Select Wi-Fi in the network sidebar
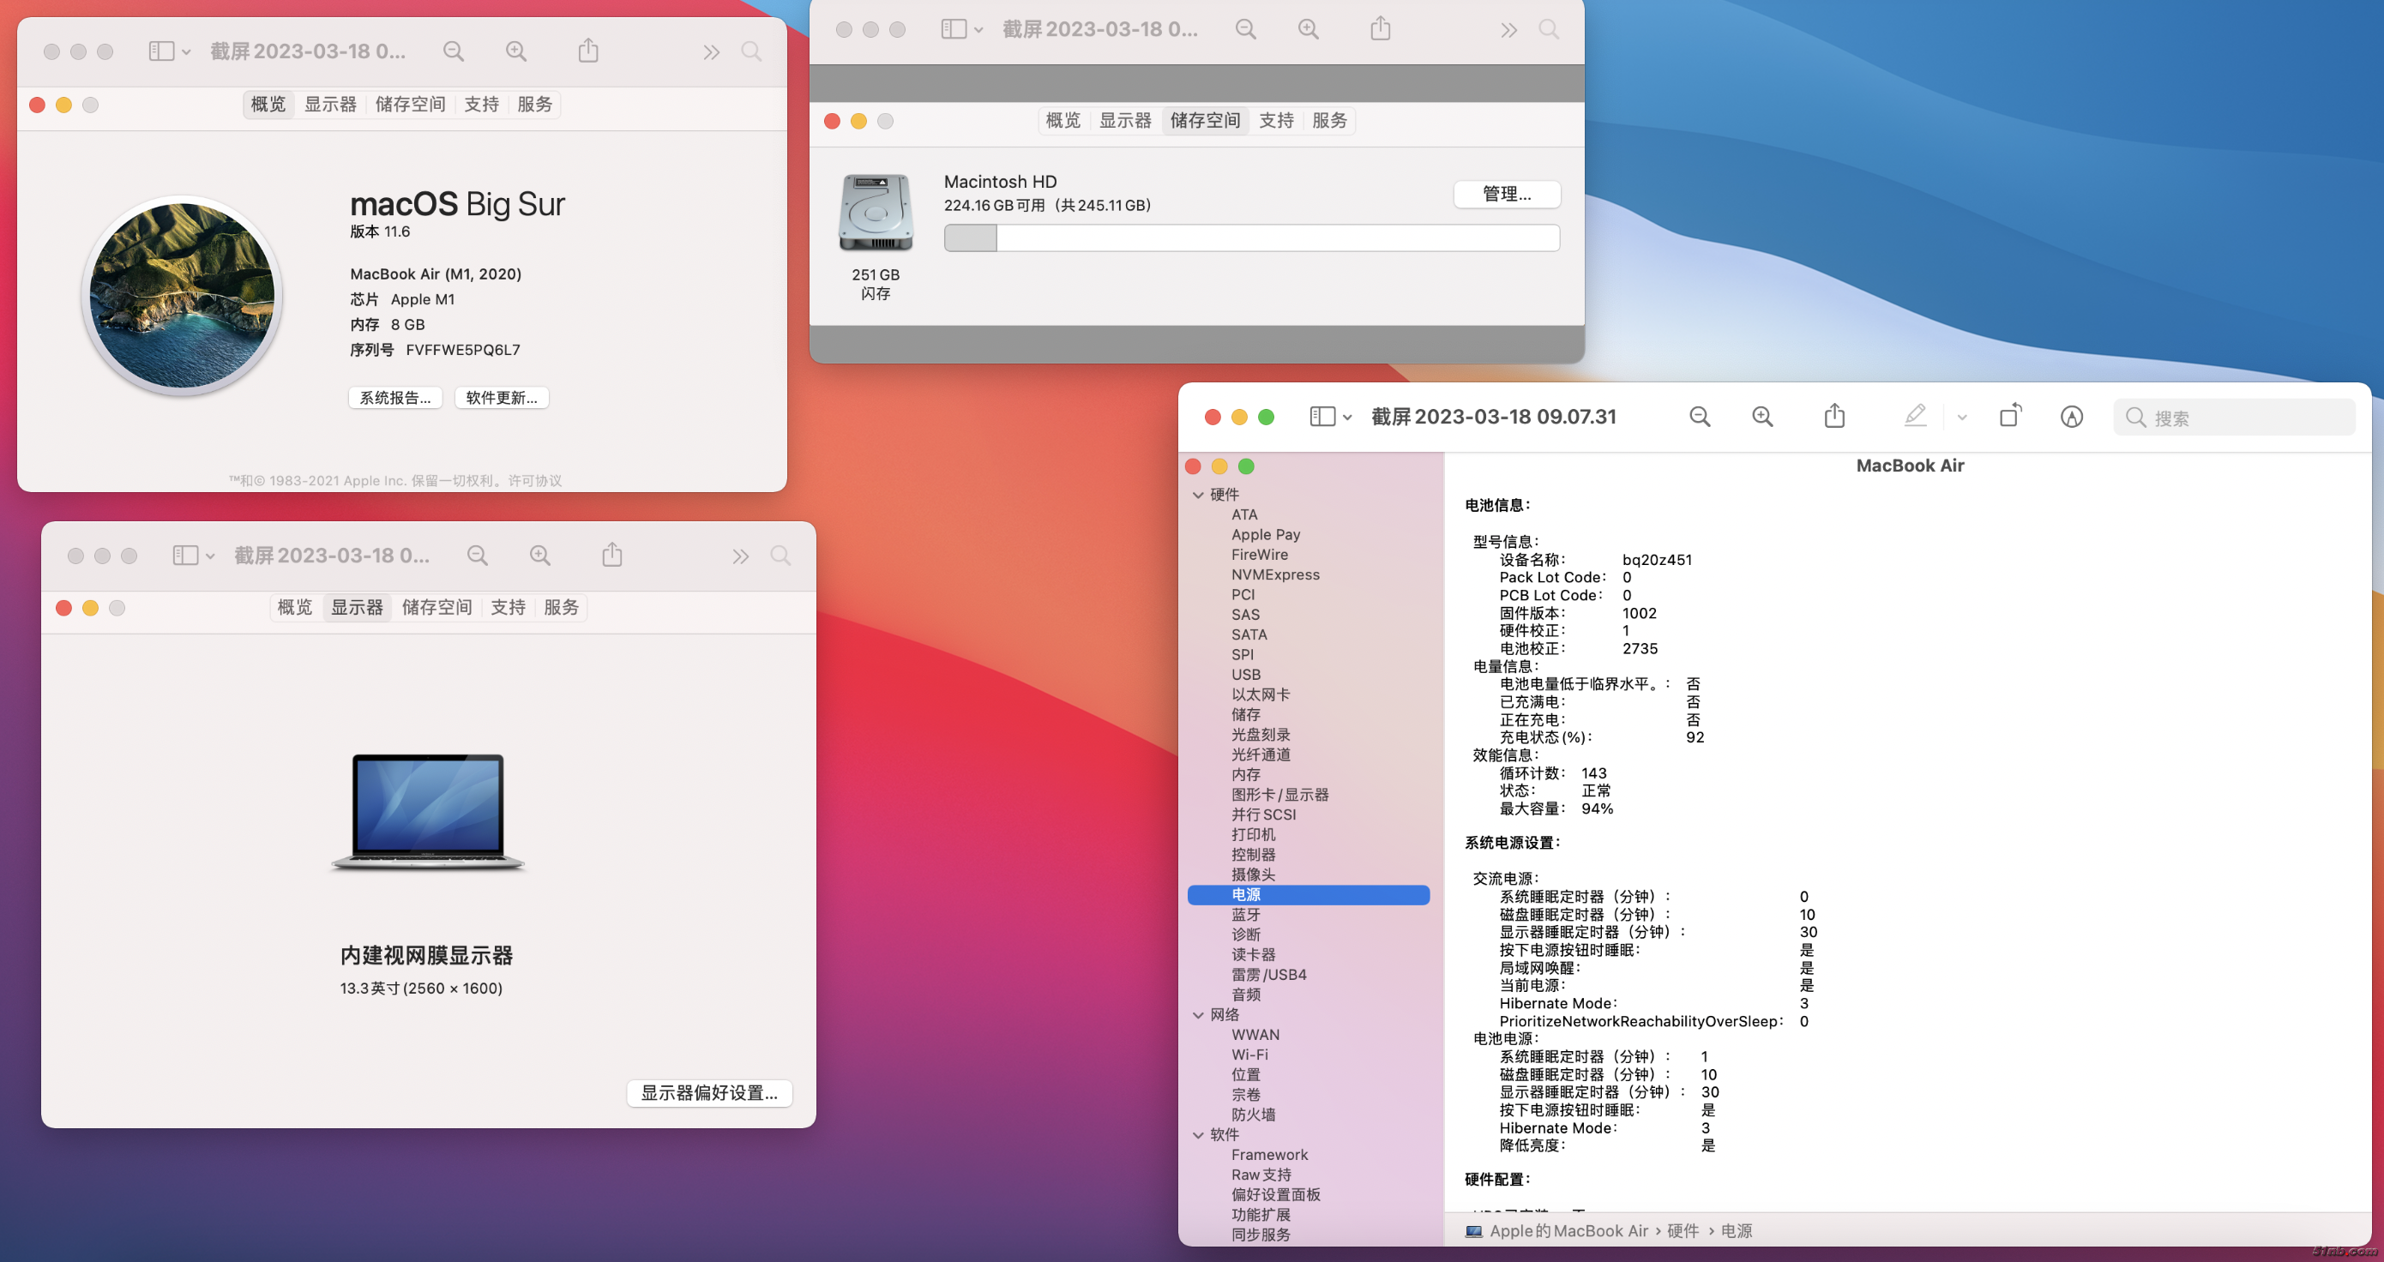 [1249, 1055]
